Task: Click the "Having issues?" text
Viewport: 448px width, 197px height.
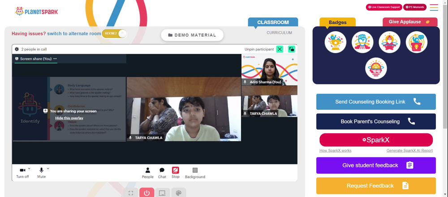Action: [x=29, y=34]
